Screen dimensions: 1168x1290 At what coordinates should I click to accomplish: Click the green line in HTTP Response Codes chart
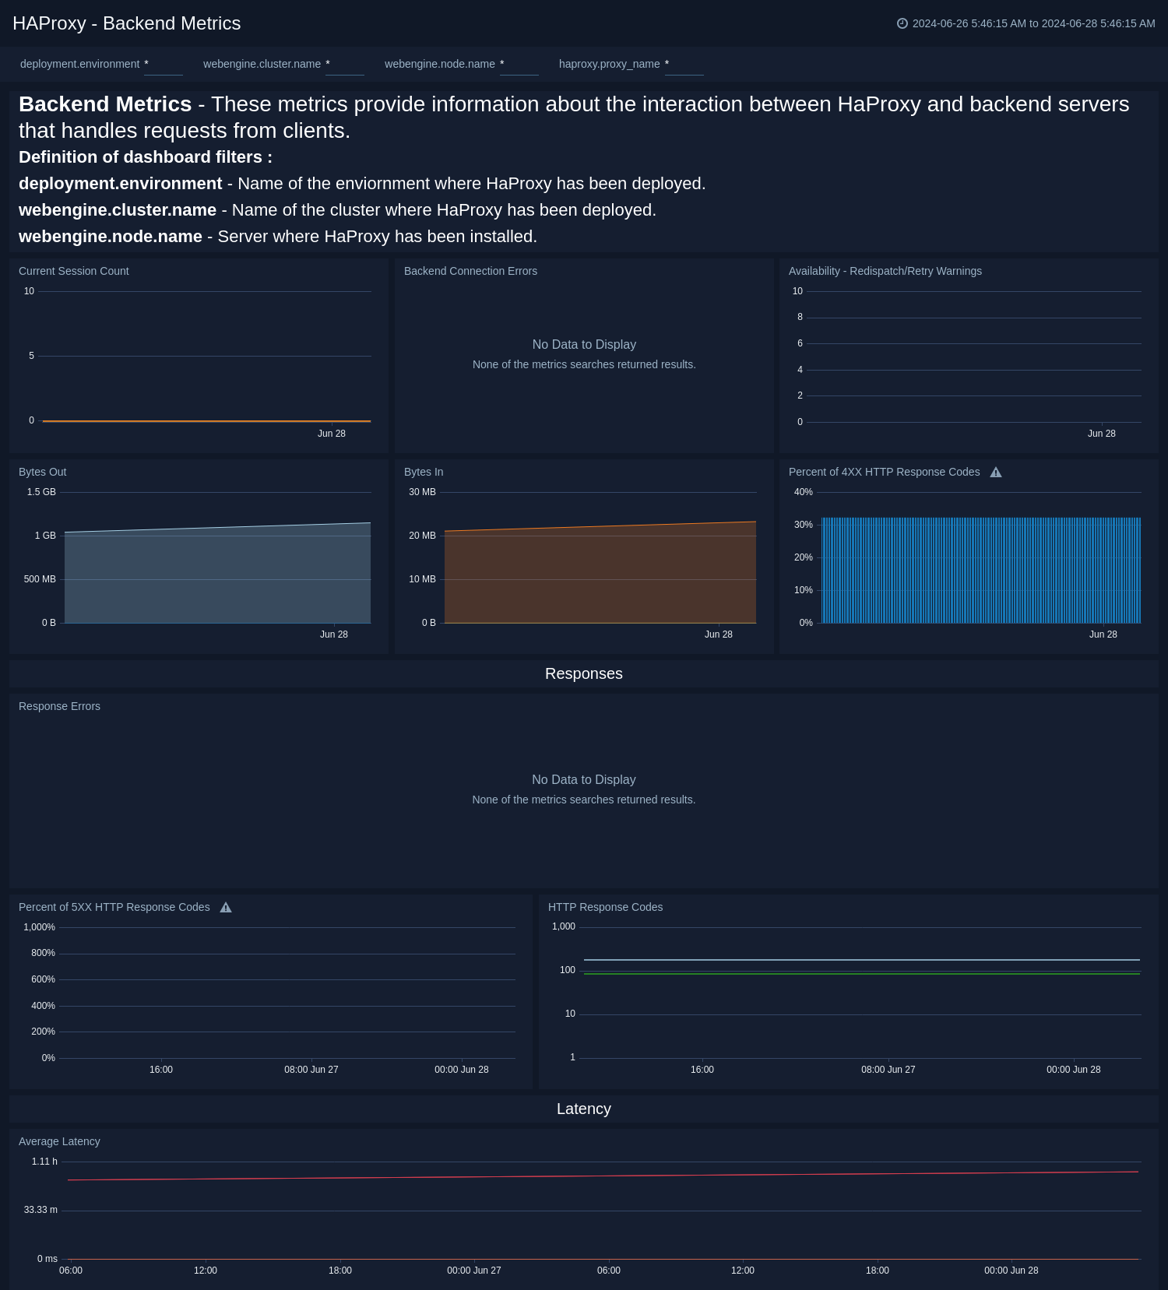tap(861, 973)
